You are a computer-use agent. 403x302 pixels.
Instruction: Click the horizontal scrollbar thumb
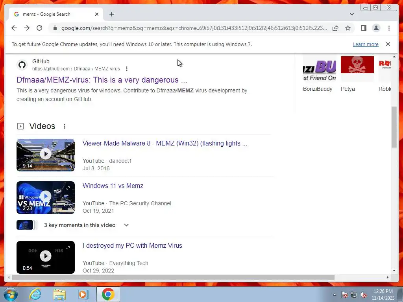click(x=173, y=277)
